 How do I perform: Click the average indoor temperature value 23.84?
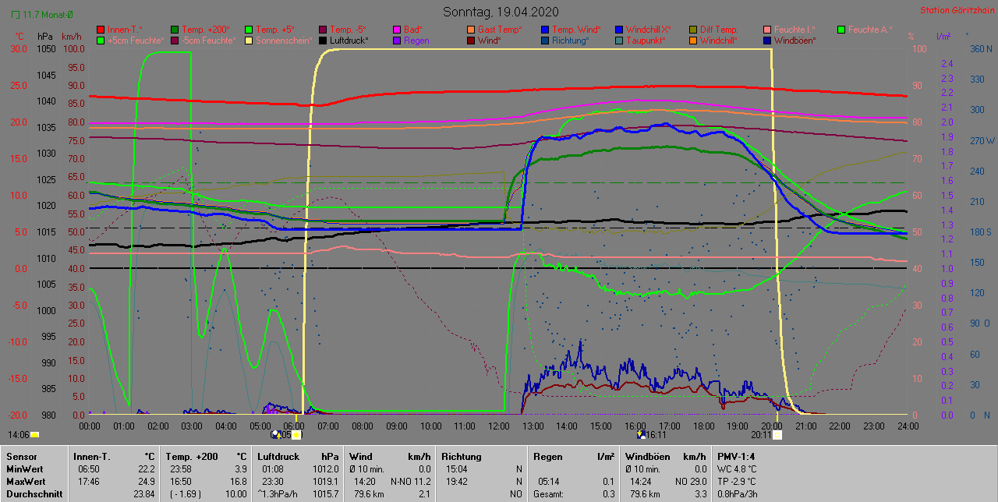tap(143, 493)
